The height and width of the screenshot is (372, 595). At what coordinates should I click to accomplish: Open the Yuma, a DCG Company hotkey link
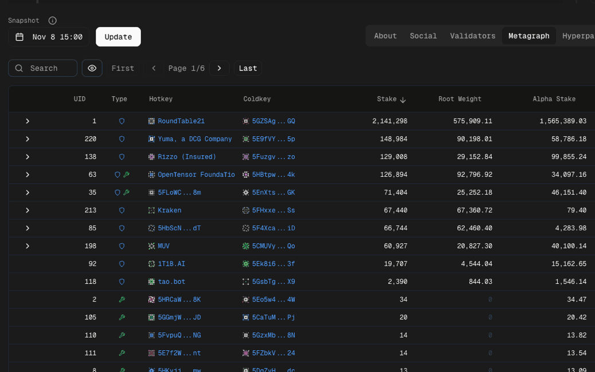(x=195, y=139)
